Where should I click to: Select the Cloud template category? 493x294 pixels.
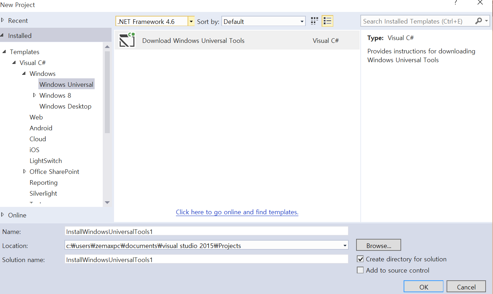pos(38,139)
